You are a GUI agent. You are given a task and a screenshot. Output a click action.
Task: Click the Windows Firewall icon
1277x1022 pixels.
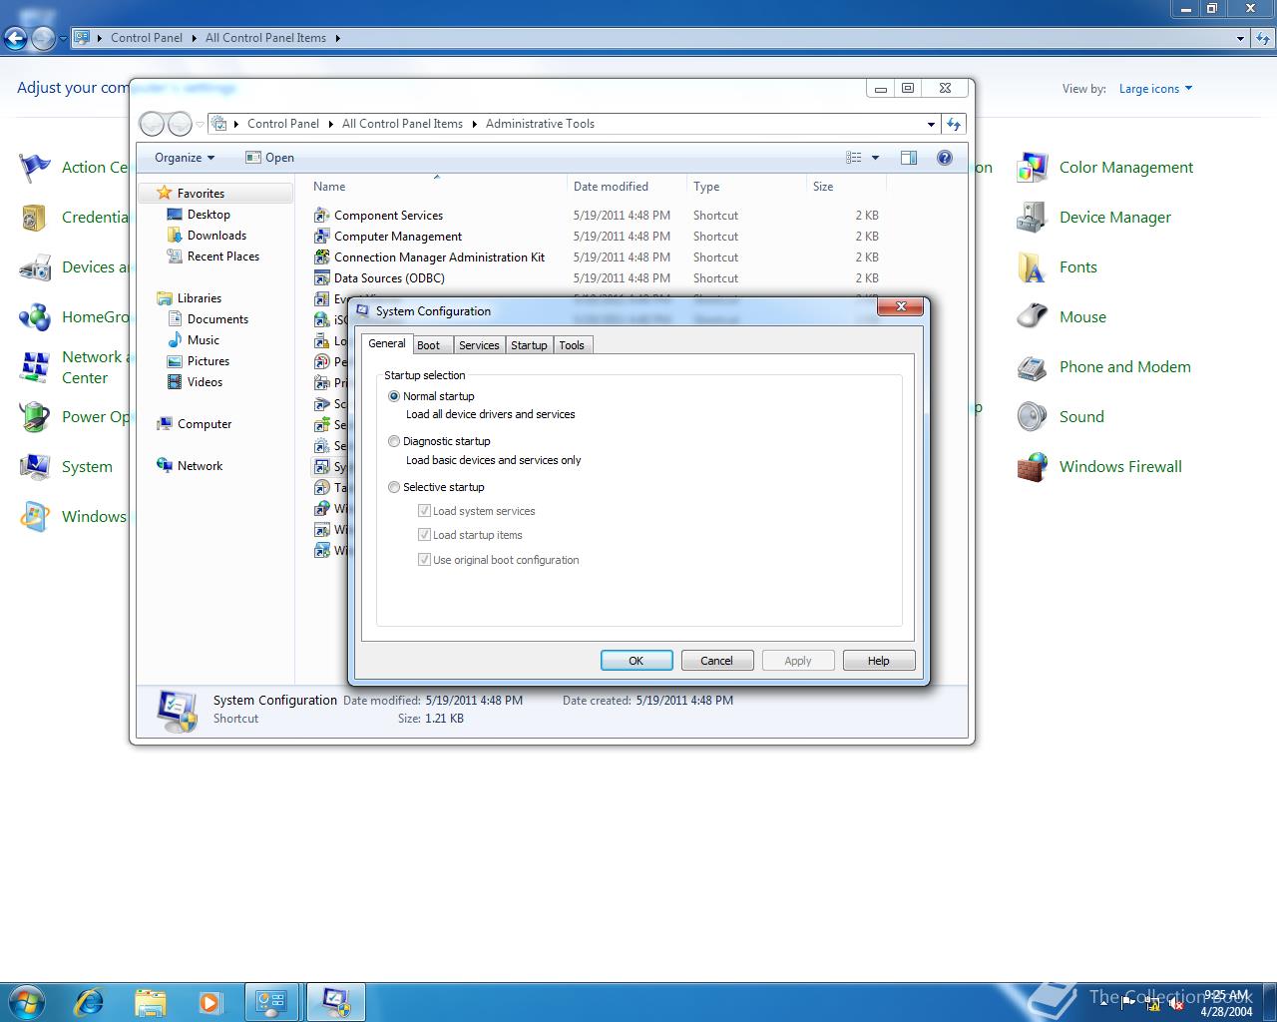1032,467
